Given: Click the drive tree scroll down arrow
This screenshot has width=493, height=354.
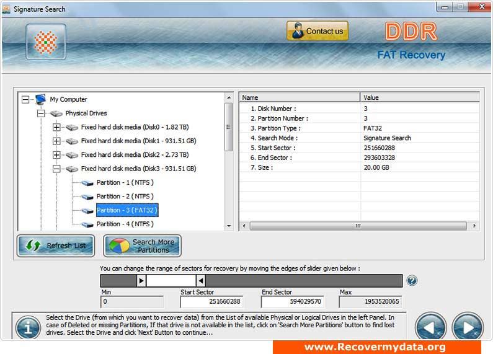Looking at the screenshot, I should click(229, 226).
